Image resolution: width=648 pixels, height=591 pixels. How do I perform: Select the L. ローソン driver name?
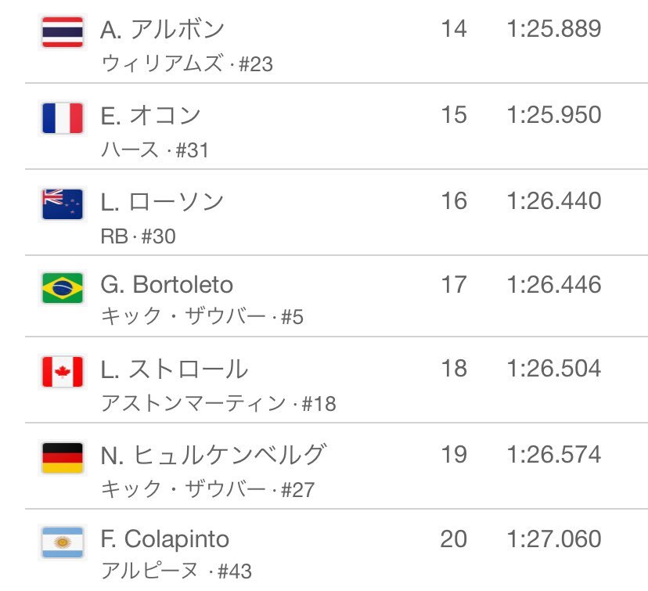162,202
